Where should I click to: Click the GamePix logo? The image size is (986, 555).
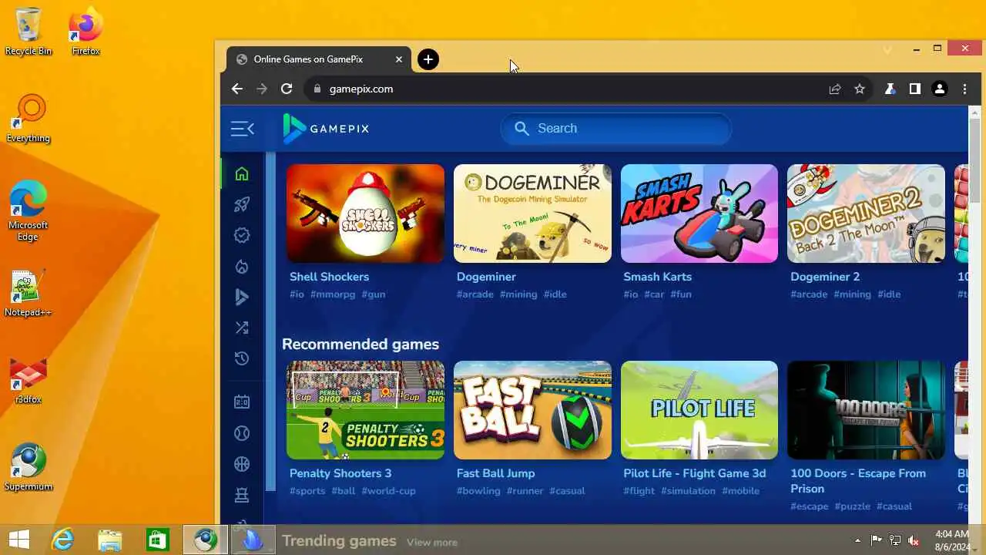pyautogui.click(x=326, y=129)
